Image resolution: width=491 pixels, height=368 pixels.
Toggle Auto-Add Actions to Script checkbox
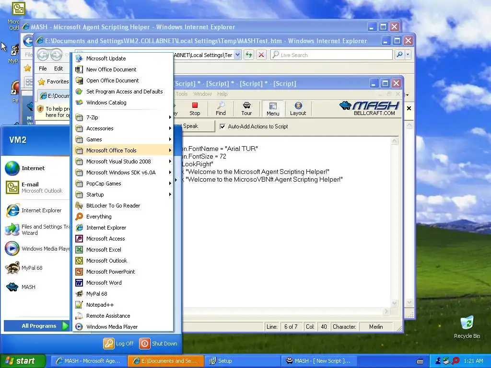coord(222,126)
